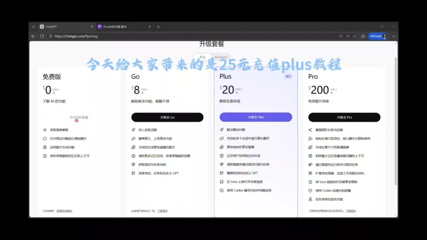Viewport: 427px width, 240px height.
Task: Reload the ChatGPT pricing page
Action: [42, 36]
